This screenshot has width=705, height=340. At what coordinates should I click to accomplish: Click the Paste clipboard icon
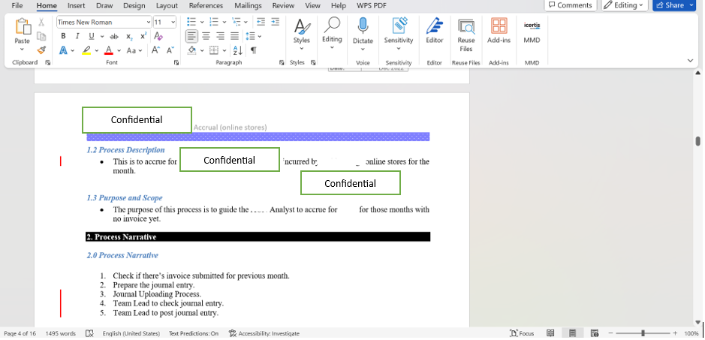pyautogui.click(x=22, y=26)
